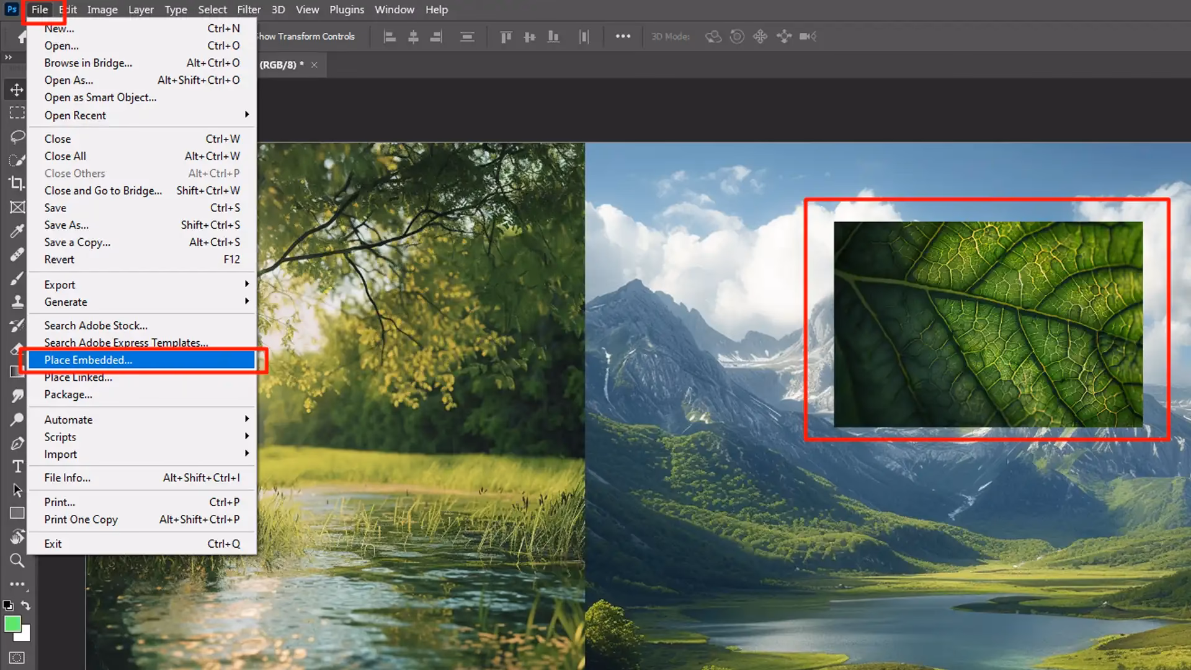Viewport: 1191px width, 670px height.
Task: Select the Hand tool
Action: click(x=17, y=536)
